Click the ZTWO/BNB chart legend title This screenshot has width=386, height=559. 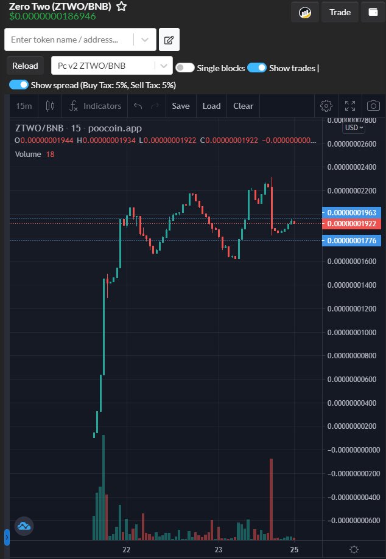click(79, 128)
